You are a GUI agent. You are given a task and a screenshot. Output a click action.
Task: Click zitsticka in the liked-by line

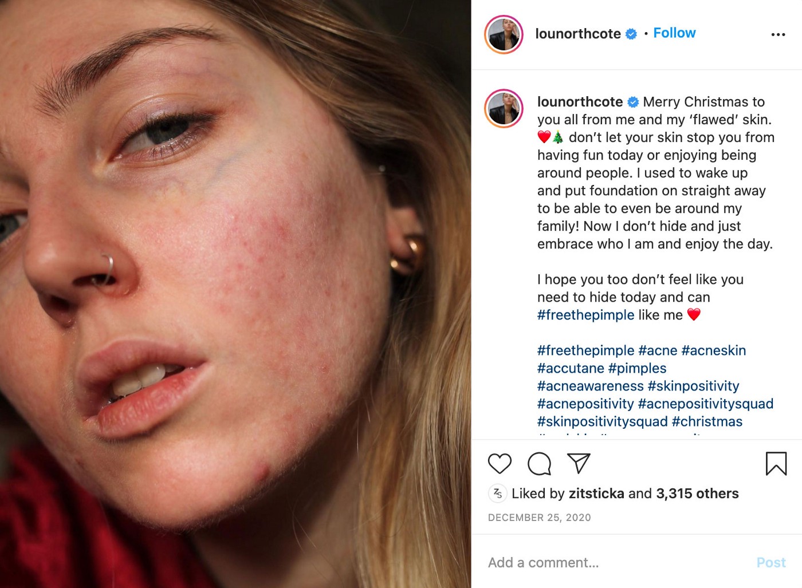coord(597,493)
